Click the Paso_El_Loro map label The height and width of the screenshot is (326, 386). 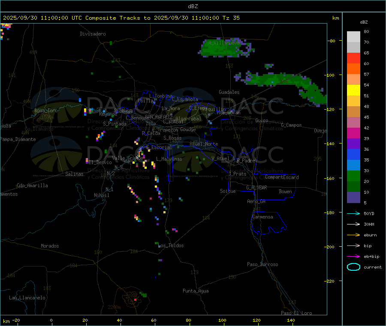[x=296, y=313]
